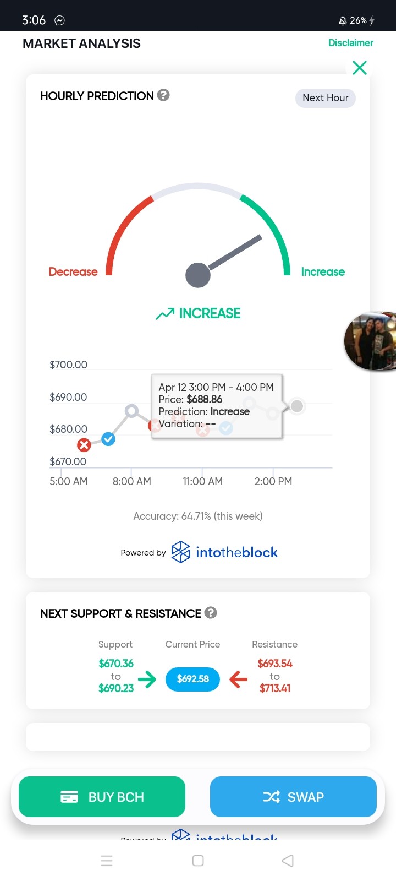Tap the SWAP button
Viewport: 396px width, 881px height.
coord(293,797)
